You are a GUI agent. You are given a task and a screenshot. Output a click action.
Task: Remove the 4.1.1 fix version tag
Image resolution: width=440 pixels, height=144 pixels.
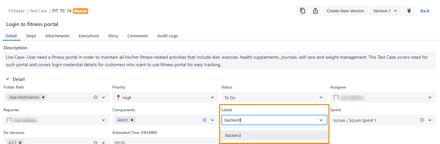tap(20, 142)
